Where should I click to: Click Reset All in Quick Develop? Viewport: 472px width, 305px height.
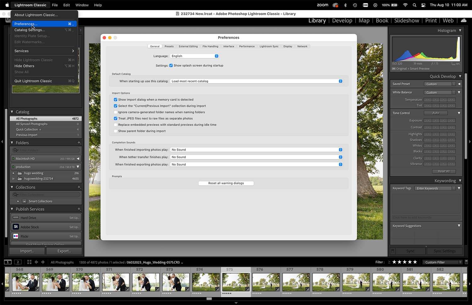[444, 171]
